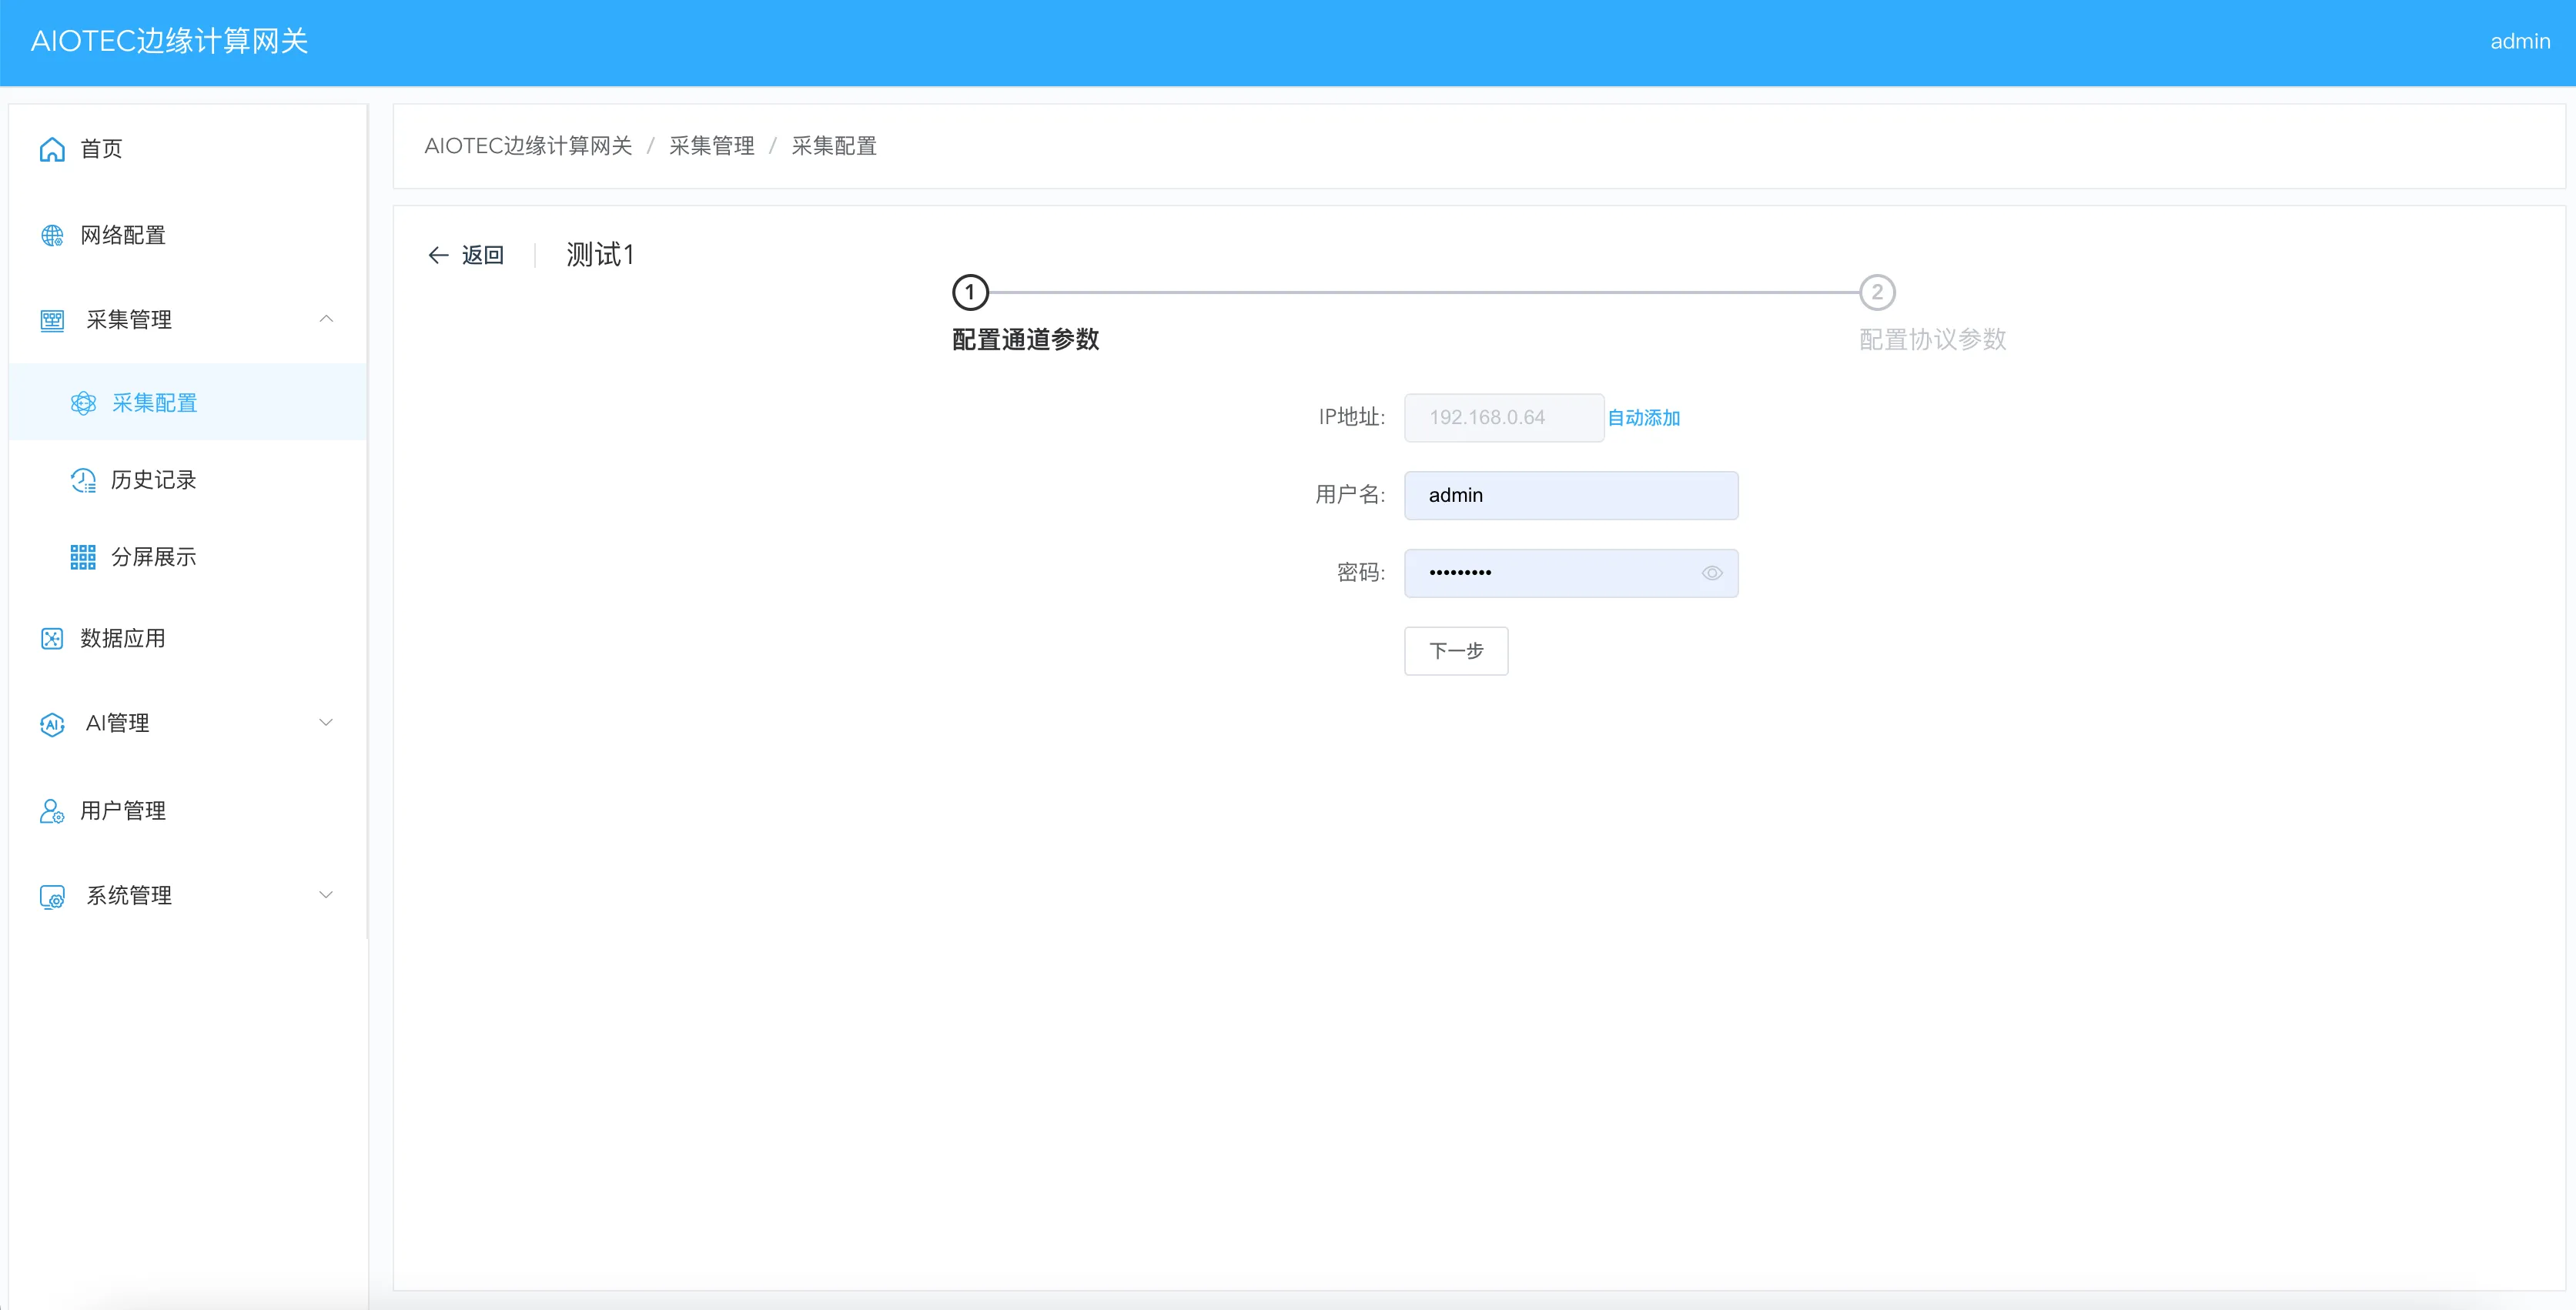This screenshot has height=1310, width=2576.
Task: Click step 1 配置通道参数 circle
Action: [x=970, y=292]
